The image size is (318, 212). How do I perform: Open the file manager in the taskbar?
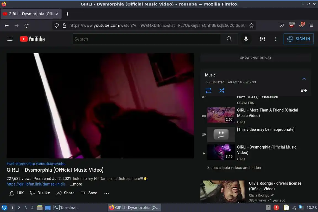(x=40, y=208)
